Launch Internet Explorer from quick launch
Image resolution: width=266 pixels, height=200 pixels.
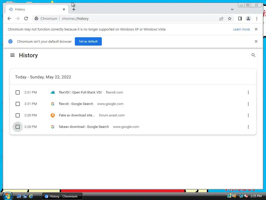pyautogui.click(x=31, y=196)
